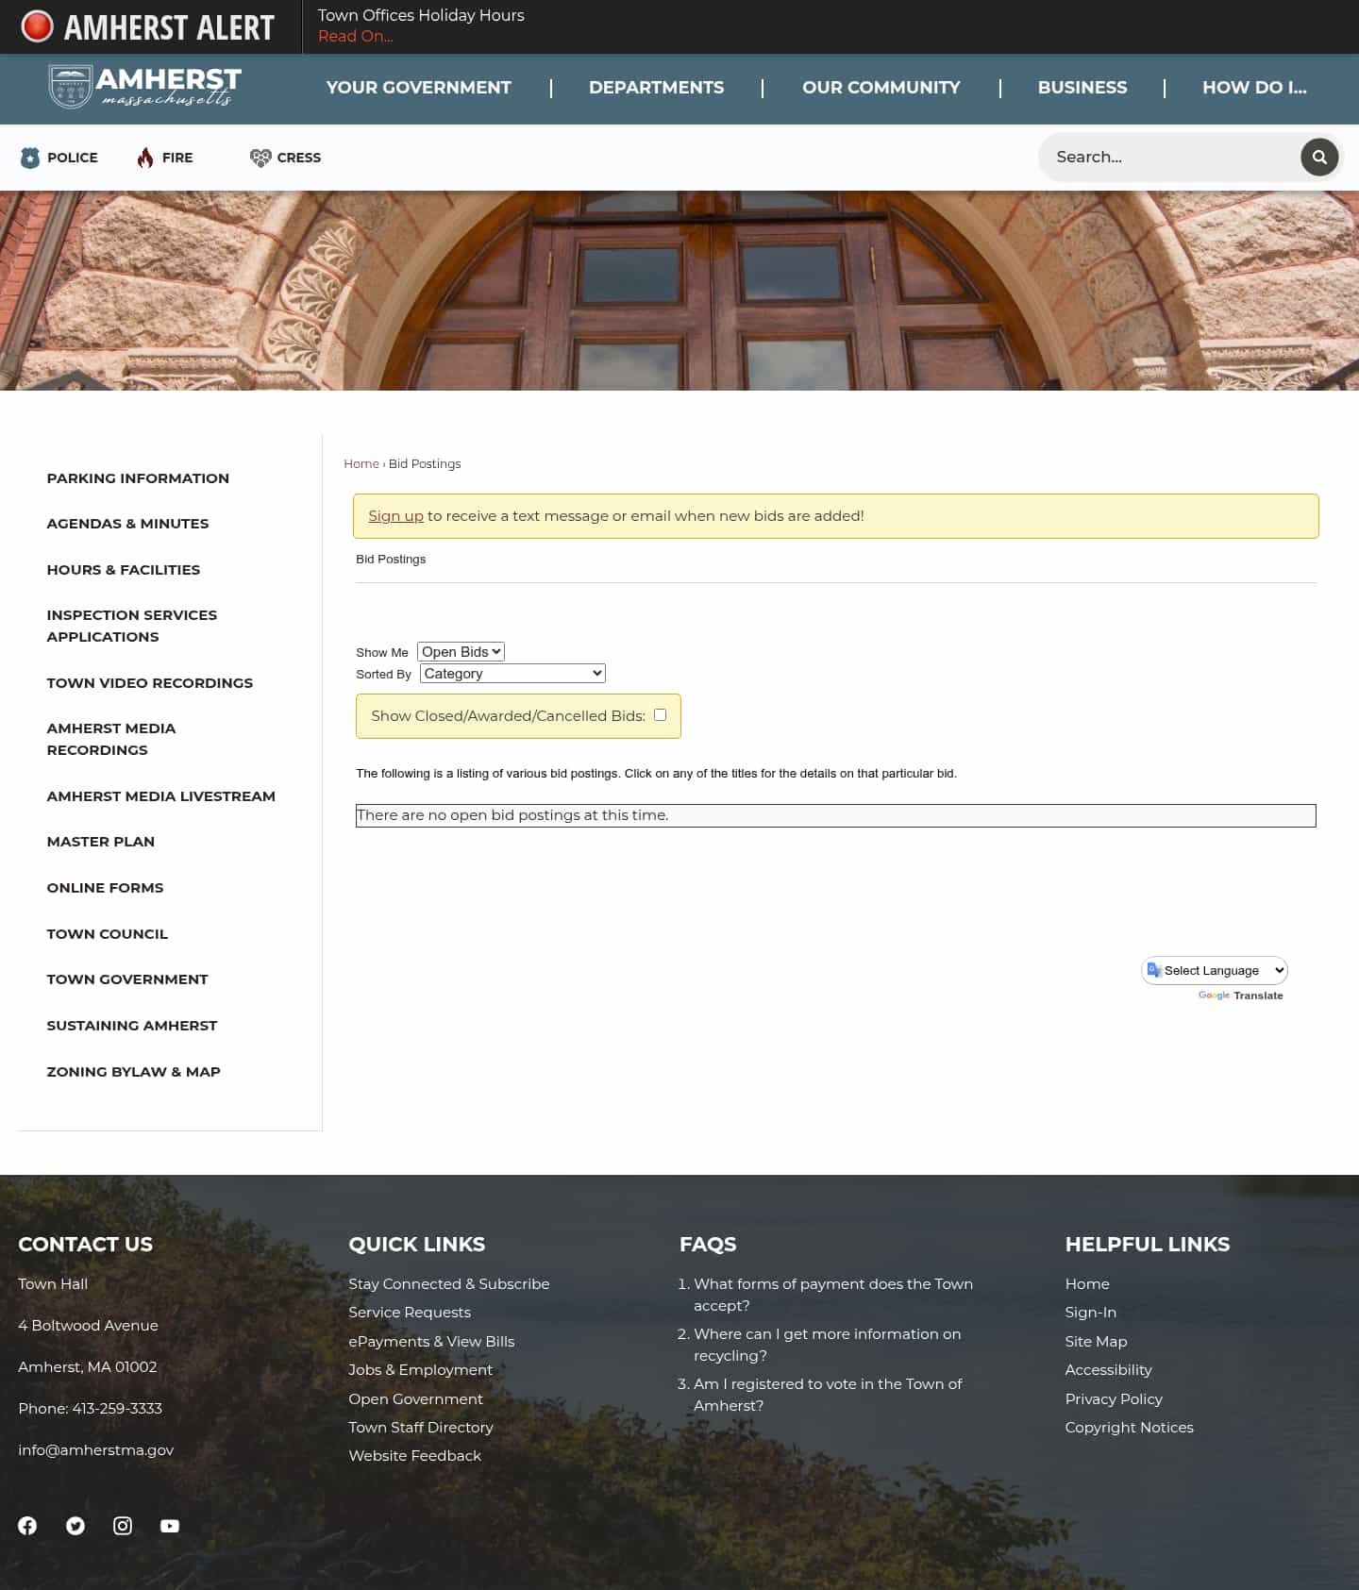Open the Business menu

[x=1082, y=88]
